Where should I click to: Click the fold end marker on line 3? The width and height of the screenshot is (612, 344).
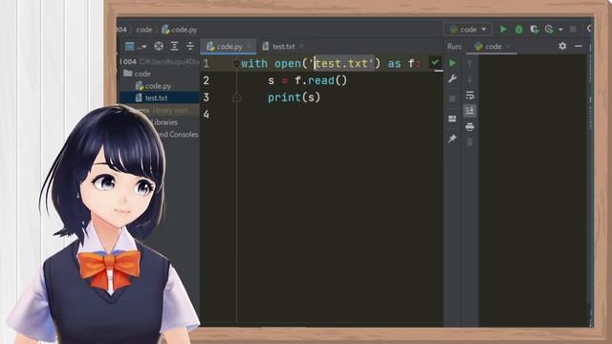236,97
